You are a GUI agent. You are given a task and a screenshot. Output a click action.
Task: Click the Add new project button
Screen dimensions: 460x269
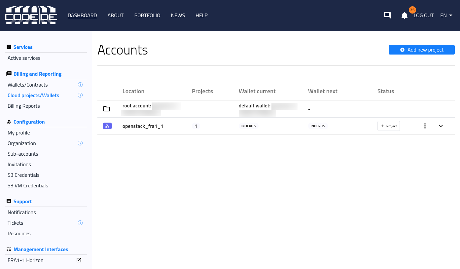tap(421, 50)
